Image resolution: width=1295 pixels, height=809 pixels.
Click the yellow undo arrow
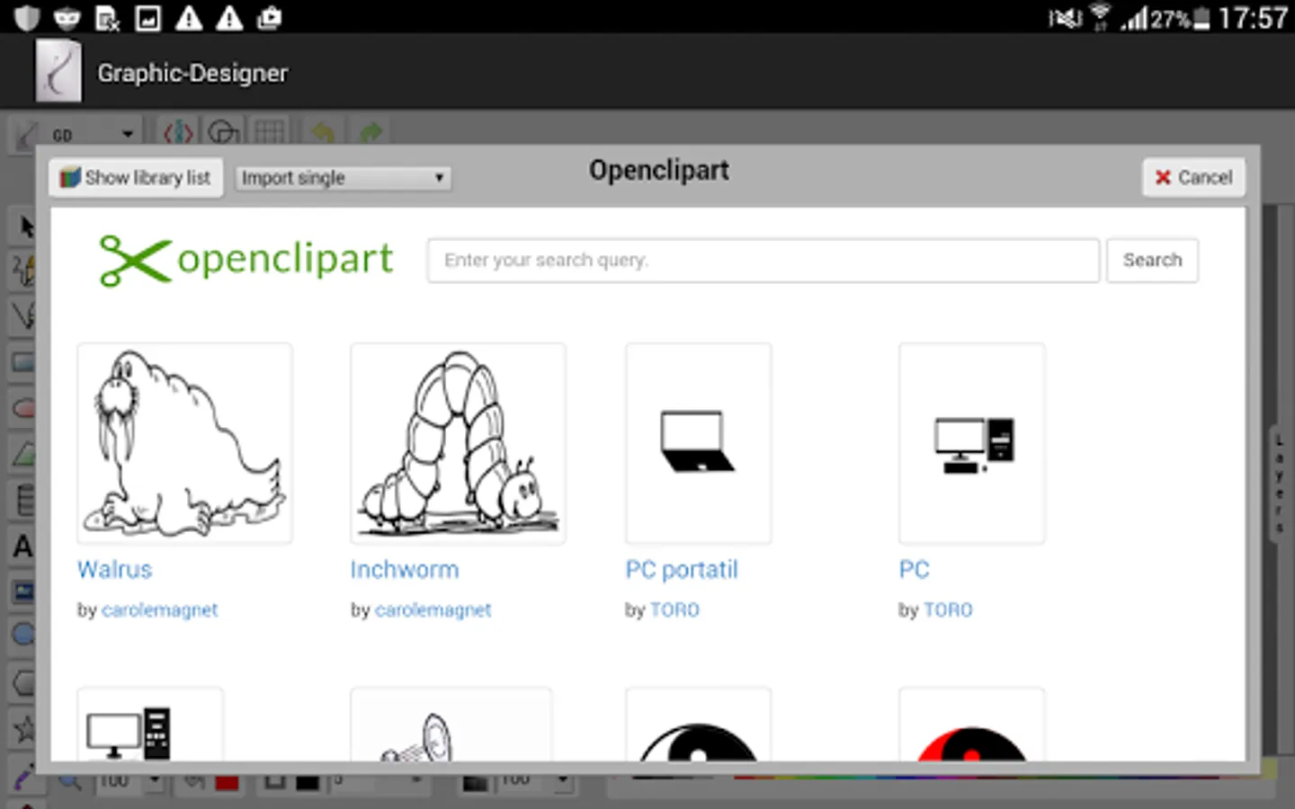pyautogui.click(x=324, y=133)
